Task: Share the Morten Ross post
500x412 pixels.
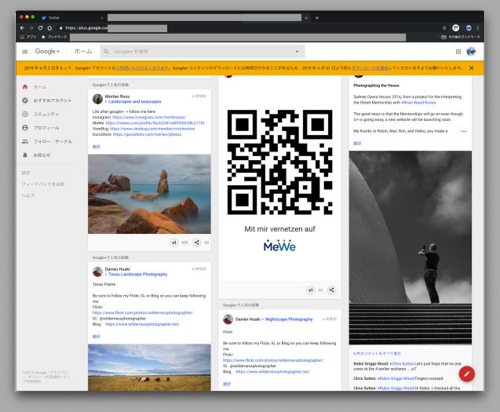Action: (197, 242)
